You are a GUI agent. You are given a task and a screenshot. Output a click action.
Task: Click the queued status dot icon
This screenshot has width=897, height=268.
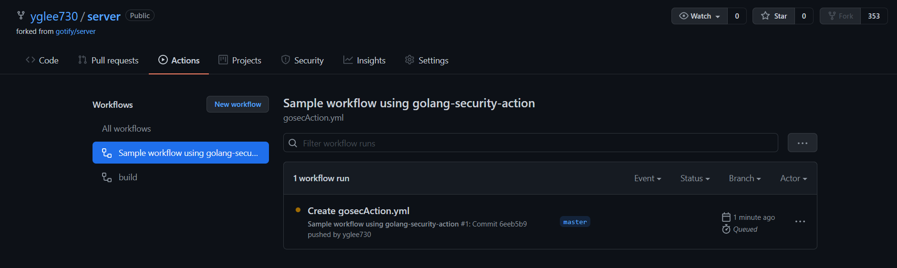pyautogui.click(x=298, y=210)
